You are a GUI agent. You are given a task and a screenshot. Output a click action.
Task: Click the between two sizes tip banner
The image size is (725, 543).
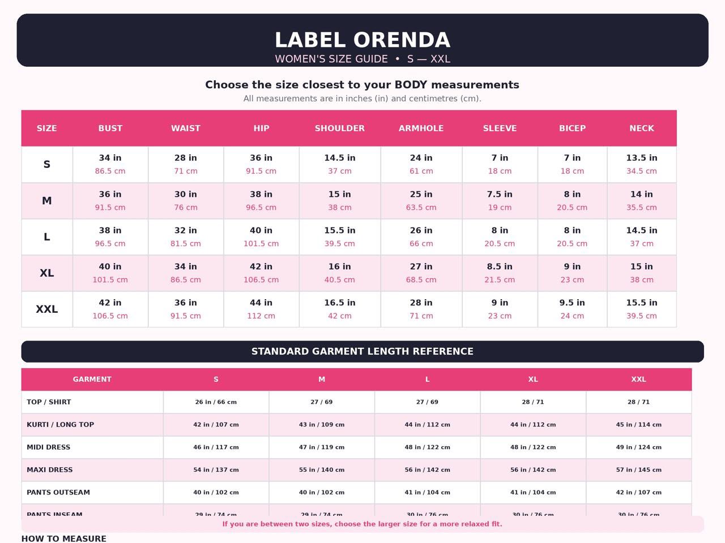(362, 524)
